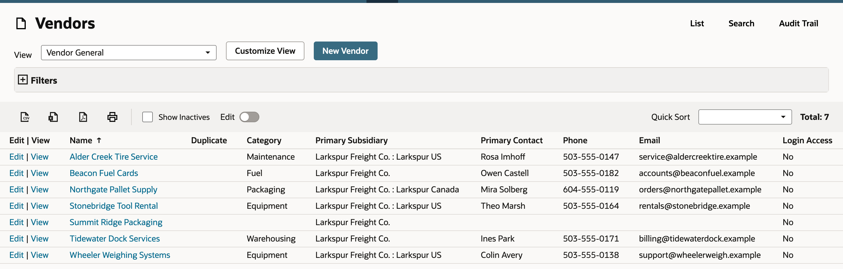Click the Total: 7 count
The width and height of the screenshot is (843, 269).
[x=814, y=117]
